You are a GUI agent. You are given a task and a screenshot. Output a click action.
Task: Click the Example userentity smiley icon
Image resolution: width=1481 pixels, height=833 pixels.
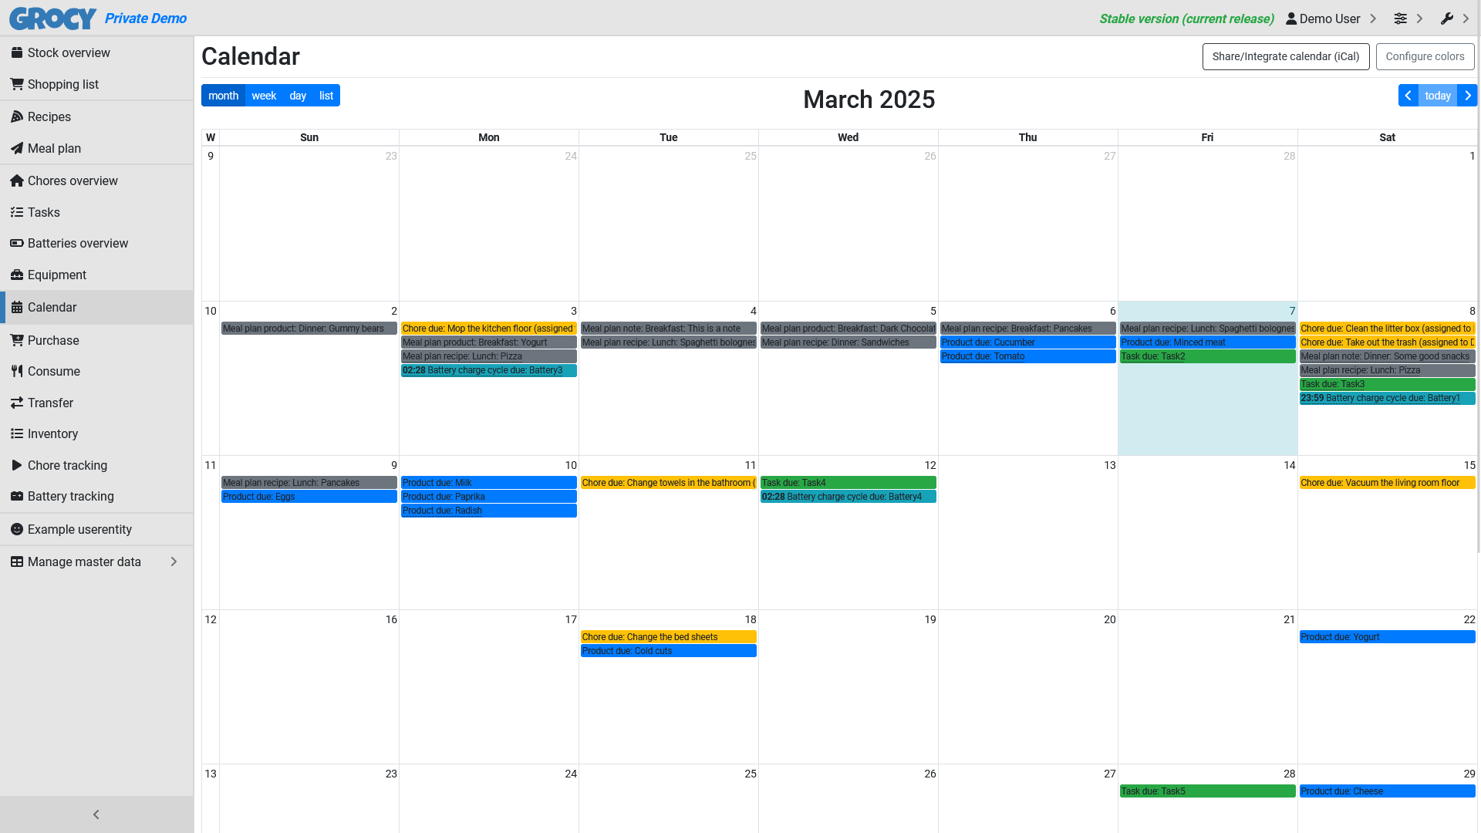click(x=17, y=529)
